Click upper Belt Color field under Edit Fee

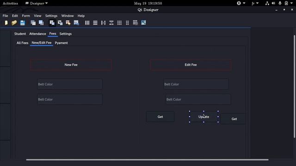tap(196, 84)
